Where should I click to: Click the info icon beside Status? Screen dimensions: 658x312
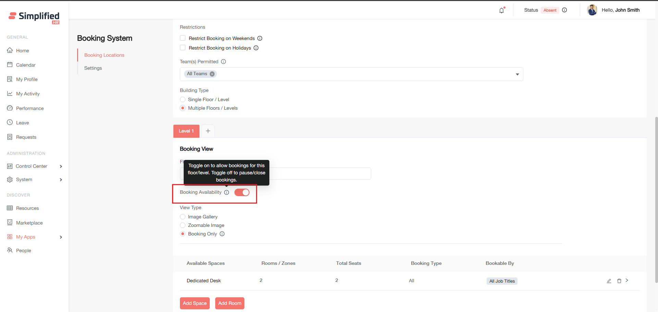(x=564, y=10)
